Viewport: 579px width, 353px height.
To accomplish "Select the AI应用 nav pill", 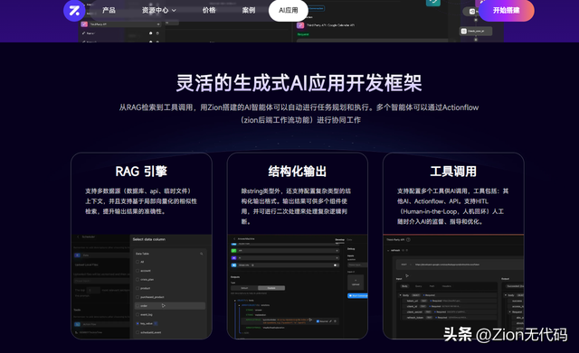I will [289, 10].
